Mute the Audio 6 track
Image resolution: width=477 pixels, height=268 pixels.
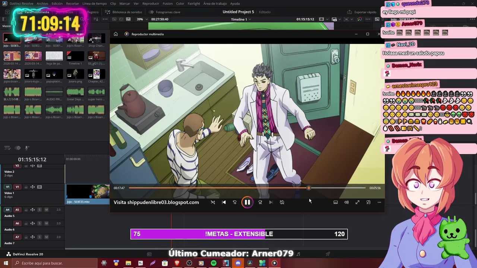47,223
